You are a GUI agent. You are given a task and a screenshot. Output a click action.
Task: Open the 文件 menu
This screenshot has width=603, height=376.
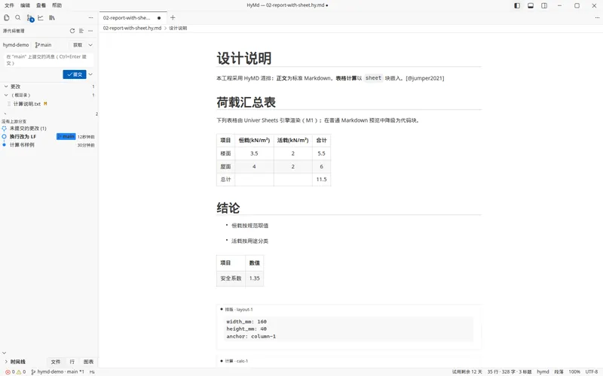[x=9, y=5]
